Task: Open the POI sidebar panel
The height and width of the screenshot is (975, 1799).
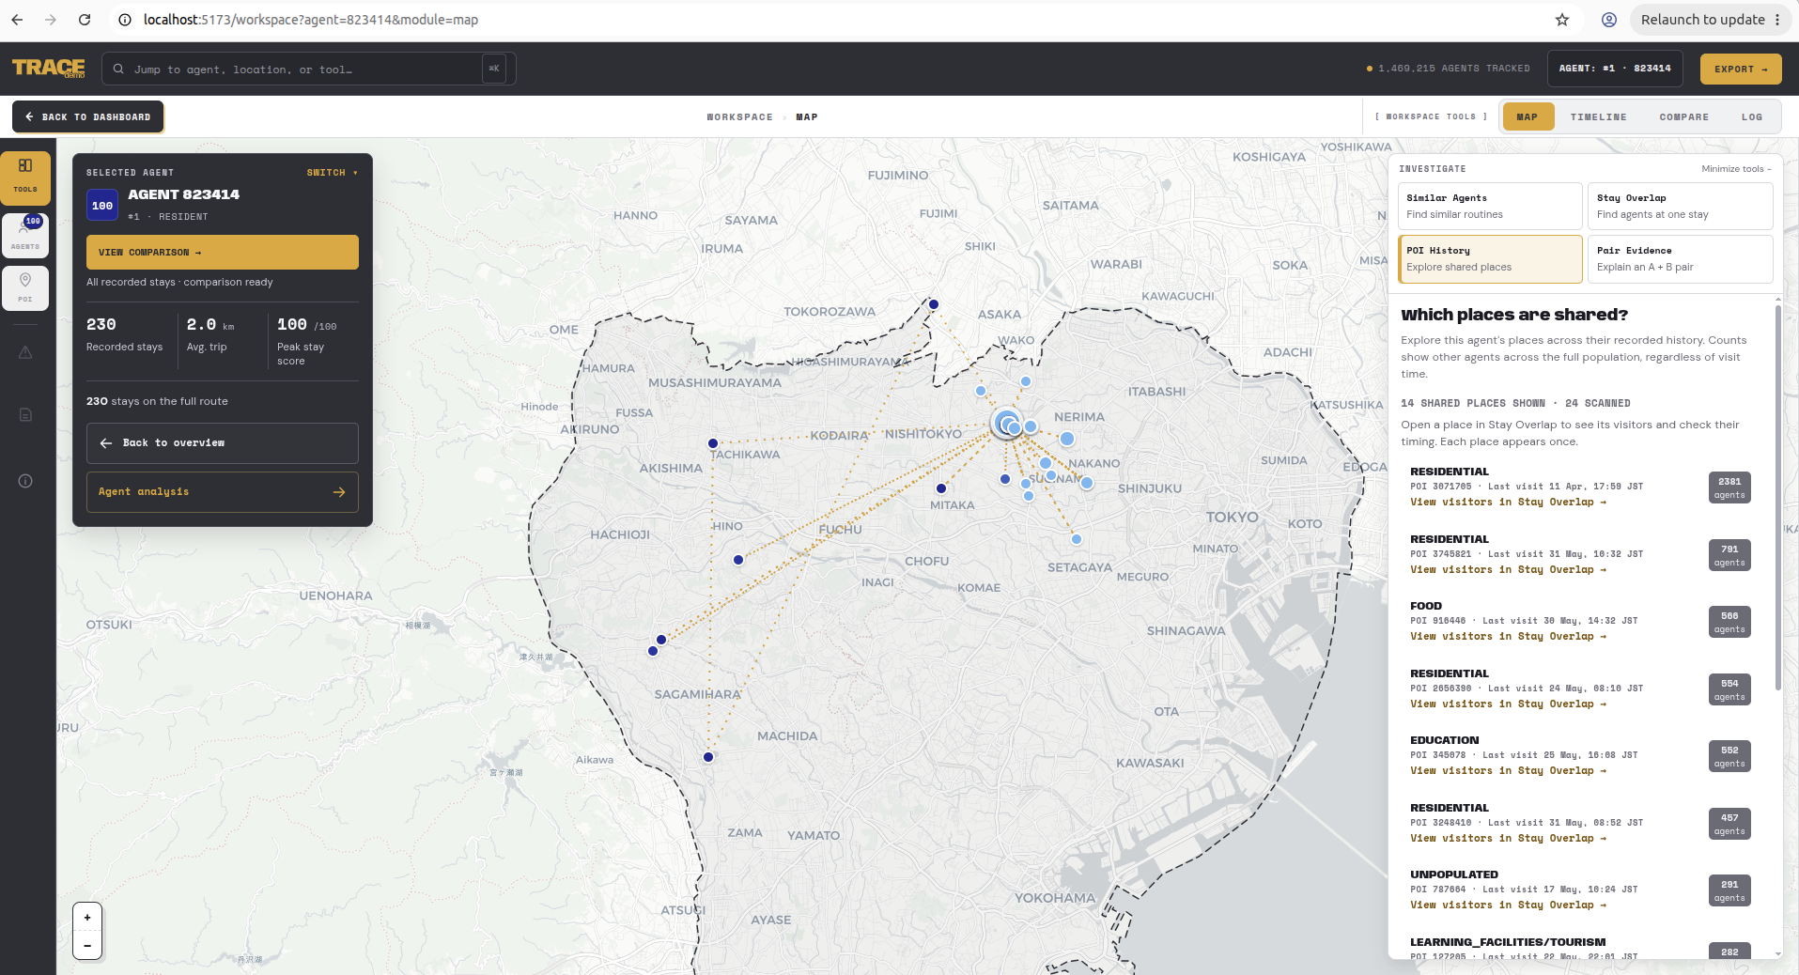Action: [25, 287]
